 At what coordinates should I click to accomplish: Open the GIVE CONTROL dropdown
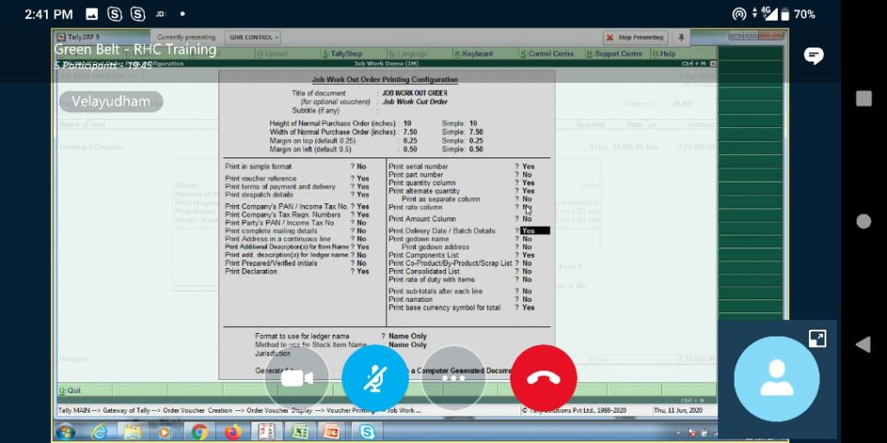point(253,37)
